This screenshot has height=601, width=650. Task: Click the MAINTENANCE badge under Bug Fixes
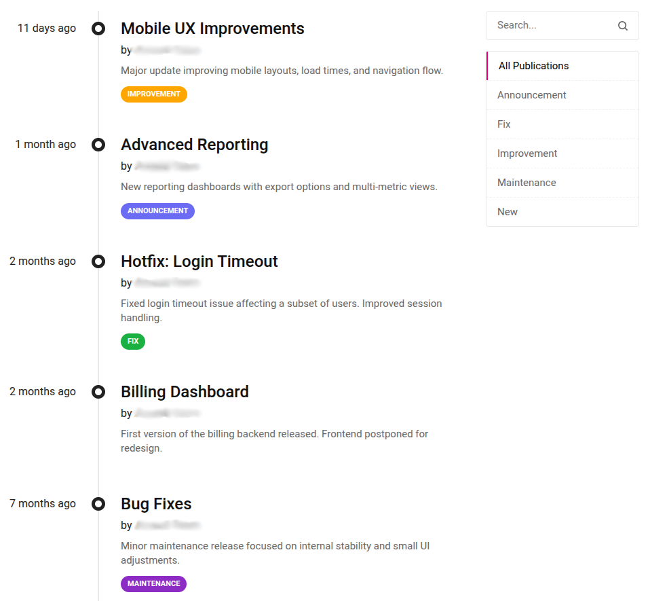(x=153, y=583)
